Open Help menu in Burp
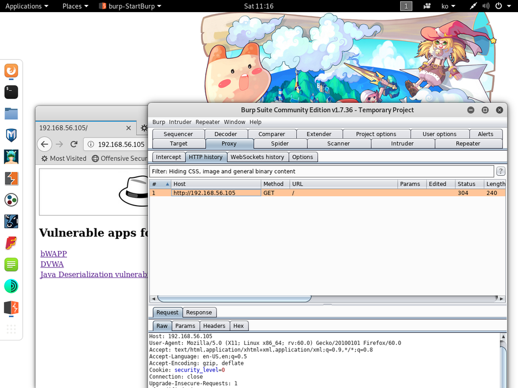 point(255,122)
